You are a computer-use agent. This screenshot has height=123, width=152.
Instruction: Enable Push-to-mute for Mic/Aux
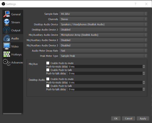click(x=48, y=63)
